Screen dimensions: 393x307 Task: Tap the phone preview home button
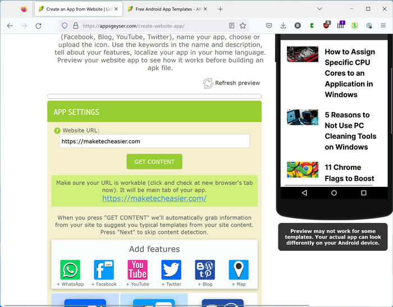(334, 193)
